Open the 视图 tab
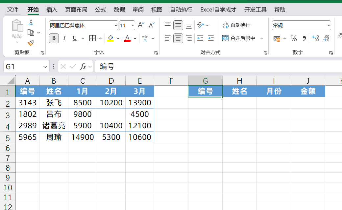The width and height of the screenshot is (342, 210). coord(157,10)
